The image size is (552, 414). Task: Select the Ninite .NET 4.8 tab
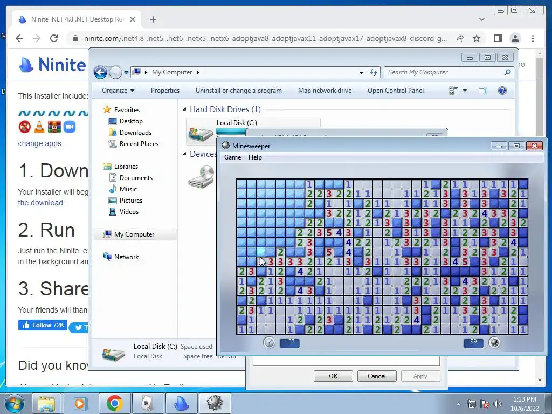point(77,19)
